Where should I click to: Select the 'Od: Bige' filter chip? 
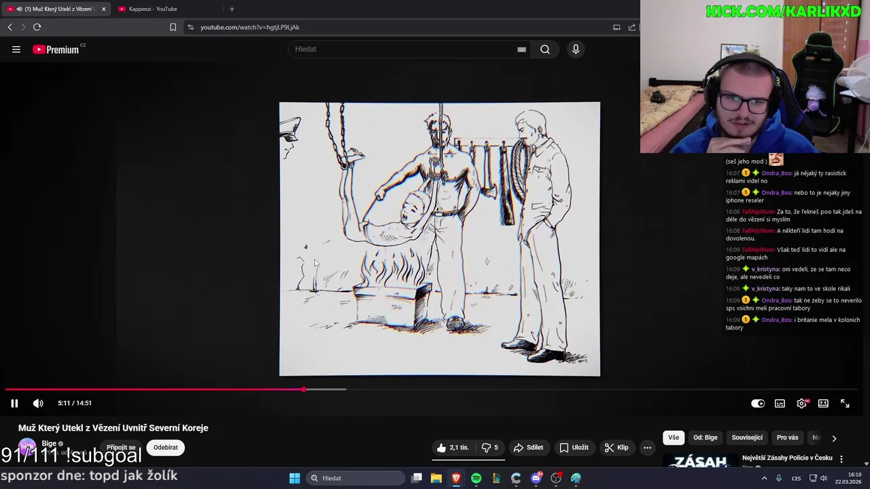705,438
